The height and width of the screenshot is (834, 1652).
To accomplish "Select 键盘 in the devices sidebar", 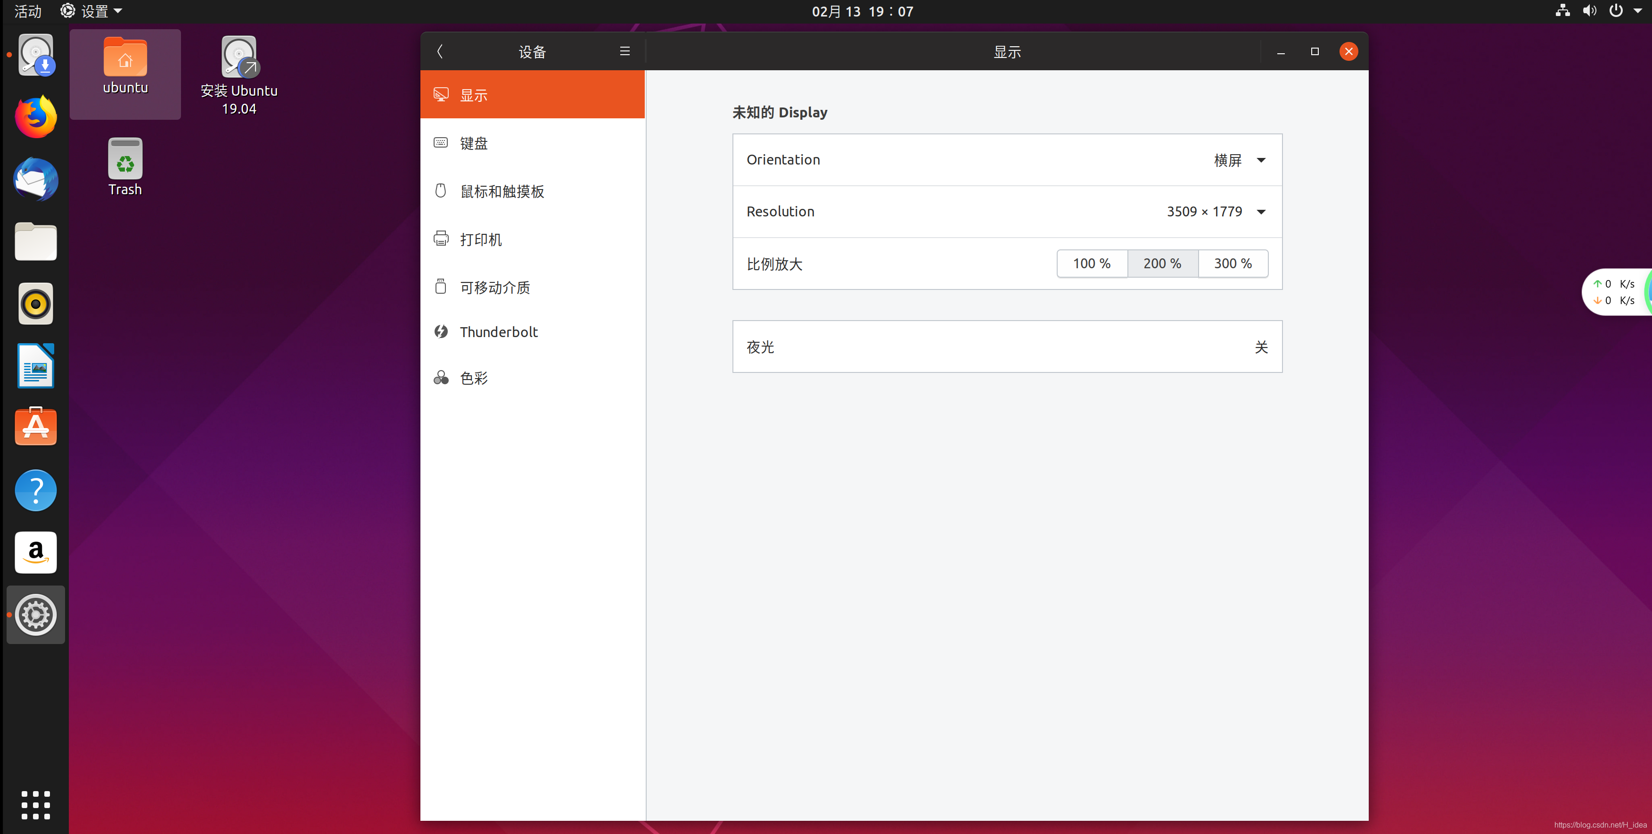I will 474,143.
